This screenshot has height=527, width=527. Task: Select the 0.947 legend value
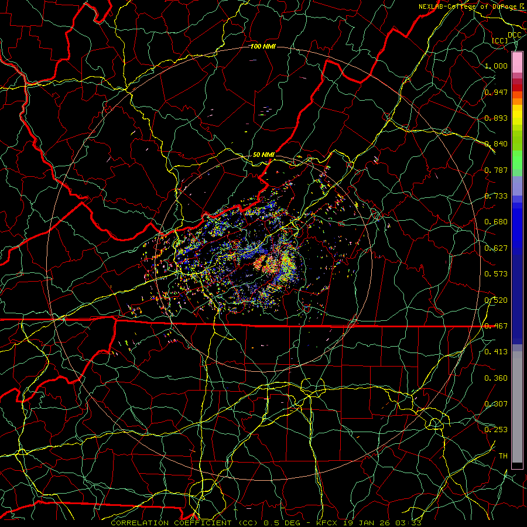[x=496, y=92]
